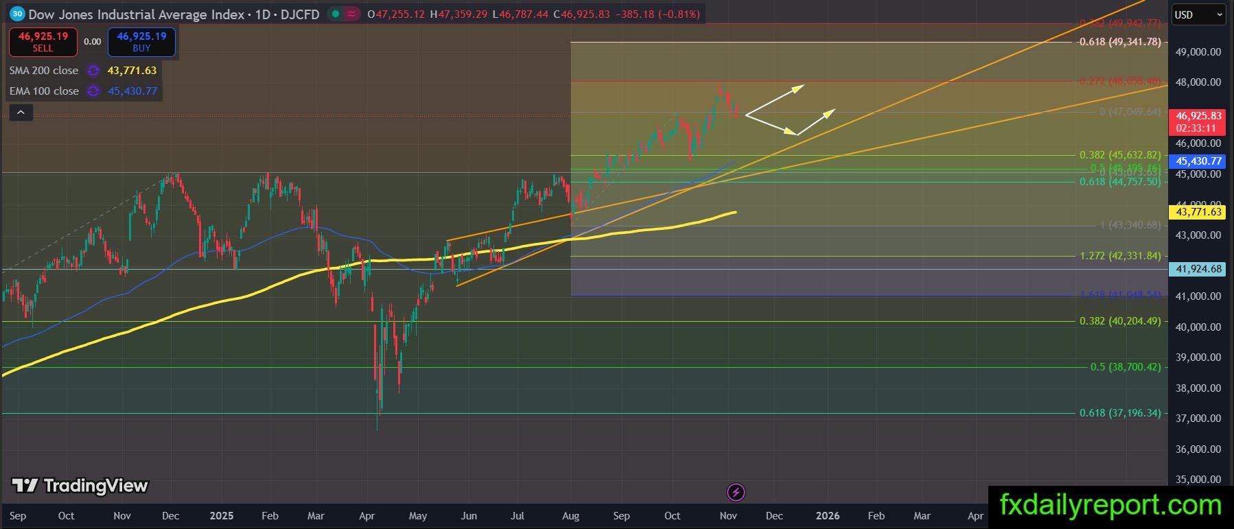This screenshot has height=529, width=1234.
Task: Click the May label on the time axis
Action: [x=418, y=516]
